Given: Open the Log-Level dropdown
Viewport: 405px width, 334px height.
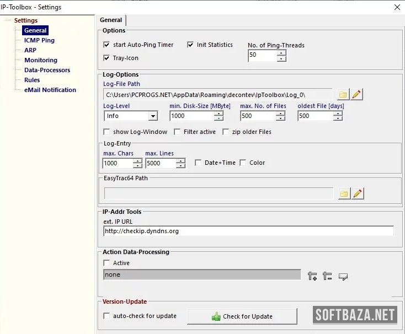Looking at the screenshot, I should (x=152, y=116).
